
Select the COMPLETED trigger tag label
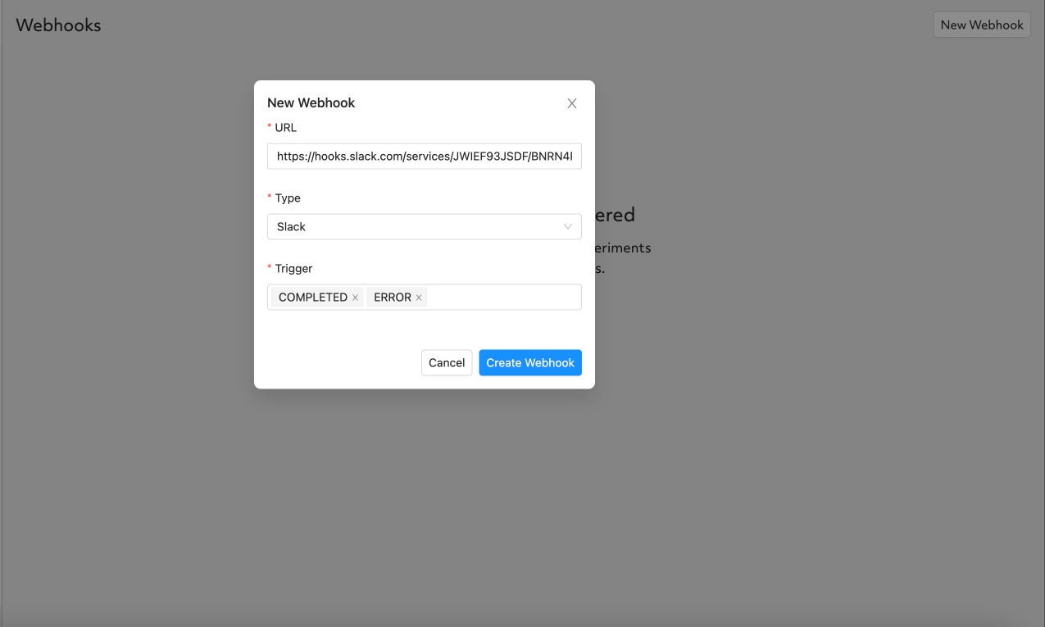click(313, 298)
